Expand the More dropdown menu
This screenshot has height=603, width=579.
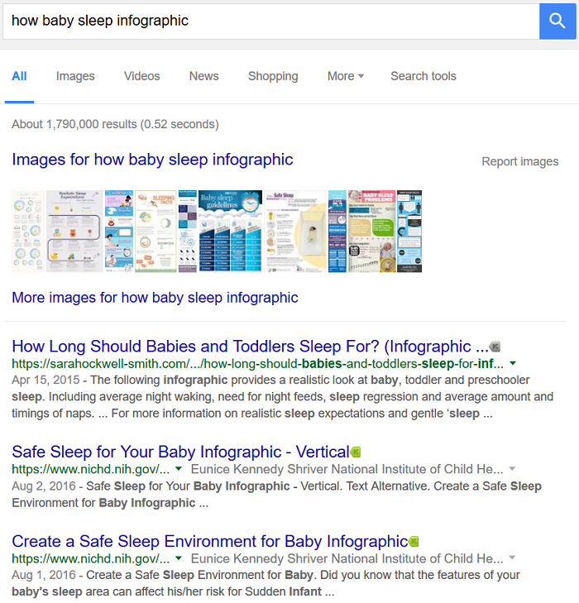tap(345, 76)
